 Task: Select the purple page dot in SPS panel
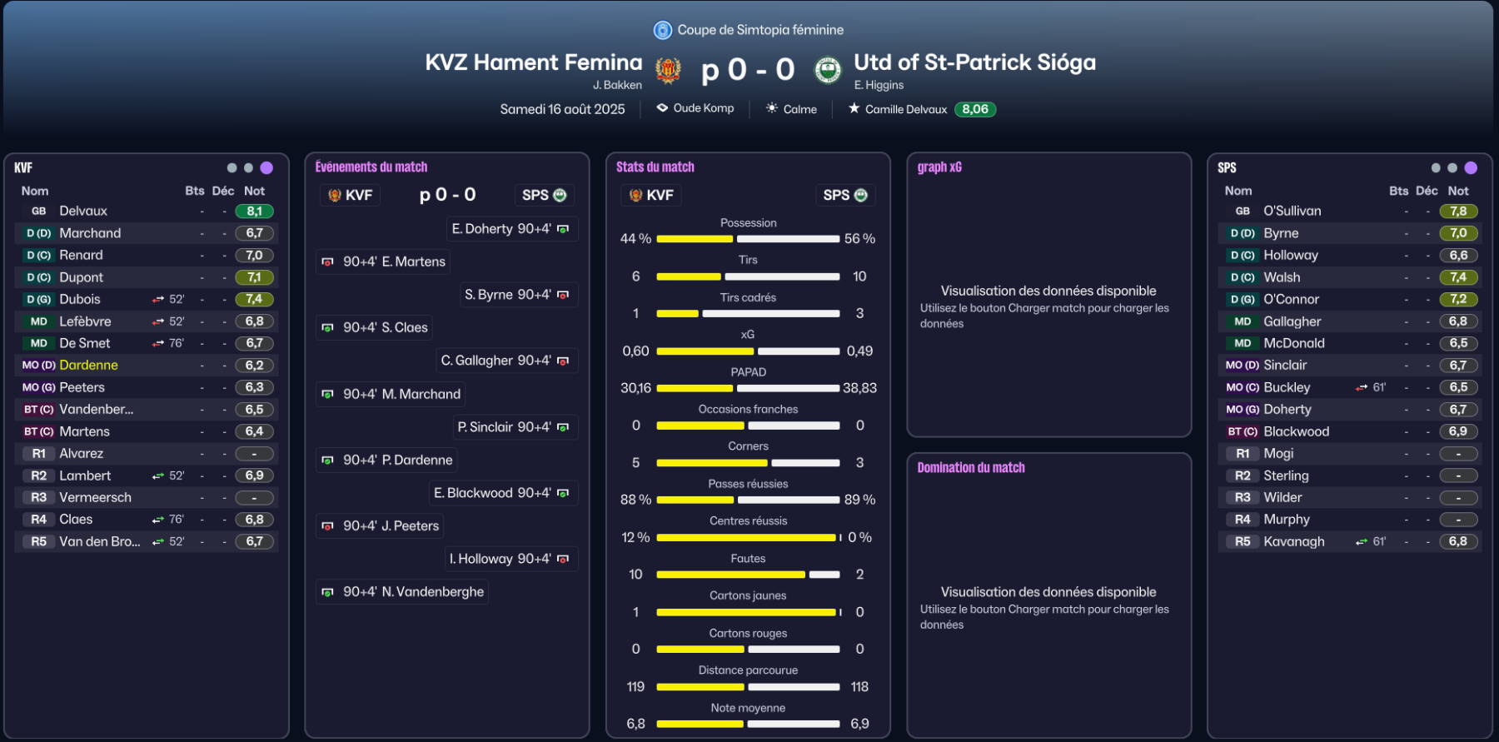click(1471, 167)
